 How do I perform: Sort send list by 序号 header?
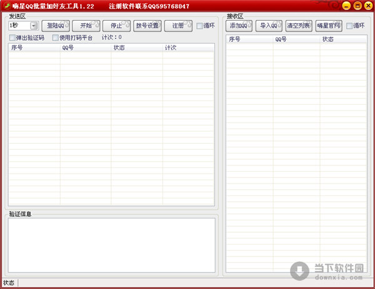pyautogui.click(x=34, y=48)
